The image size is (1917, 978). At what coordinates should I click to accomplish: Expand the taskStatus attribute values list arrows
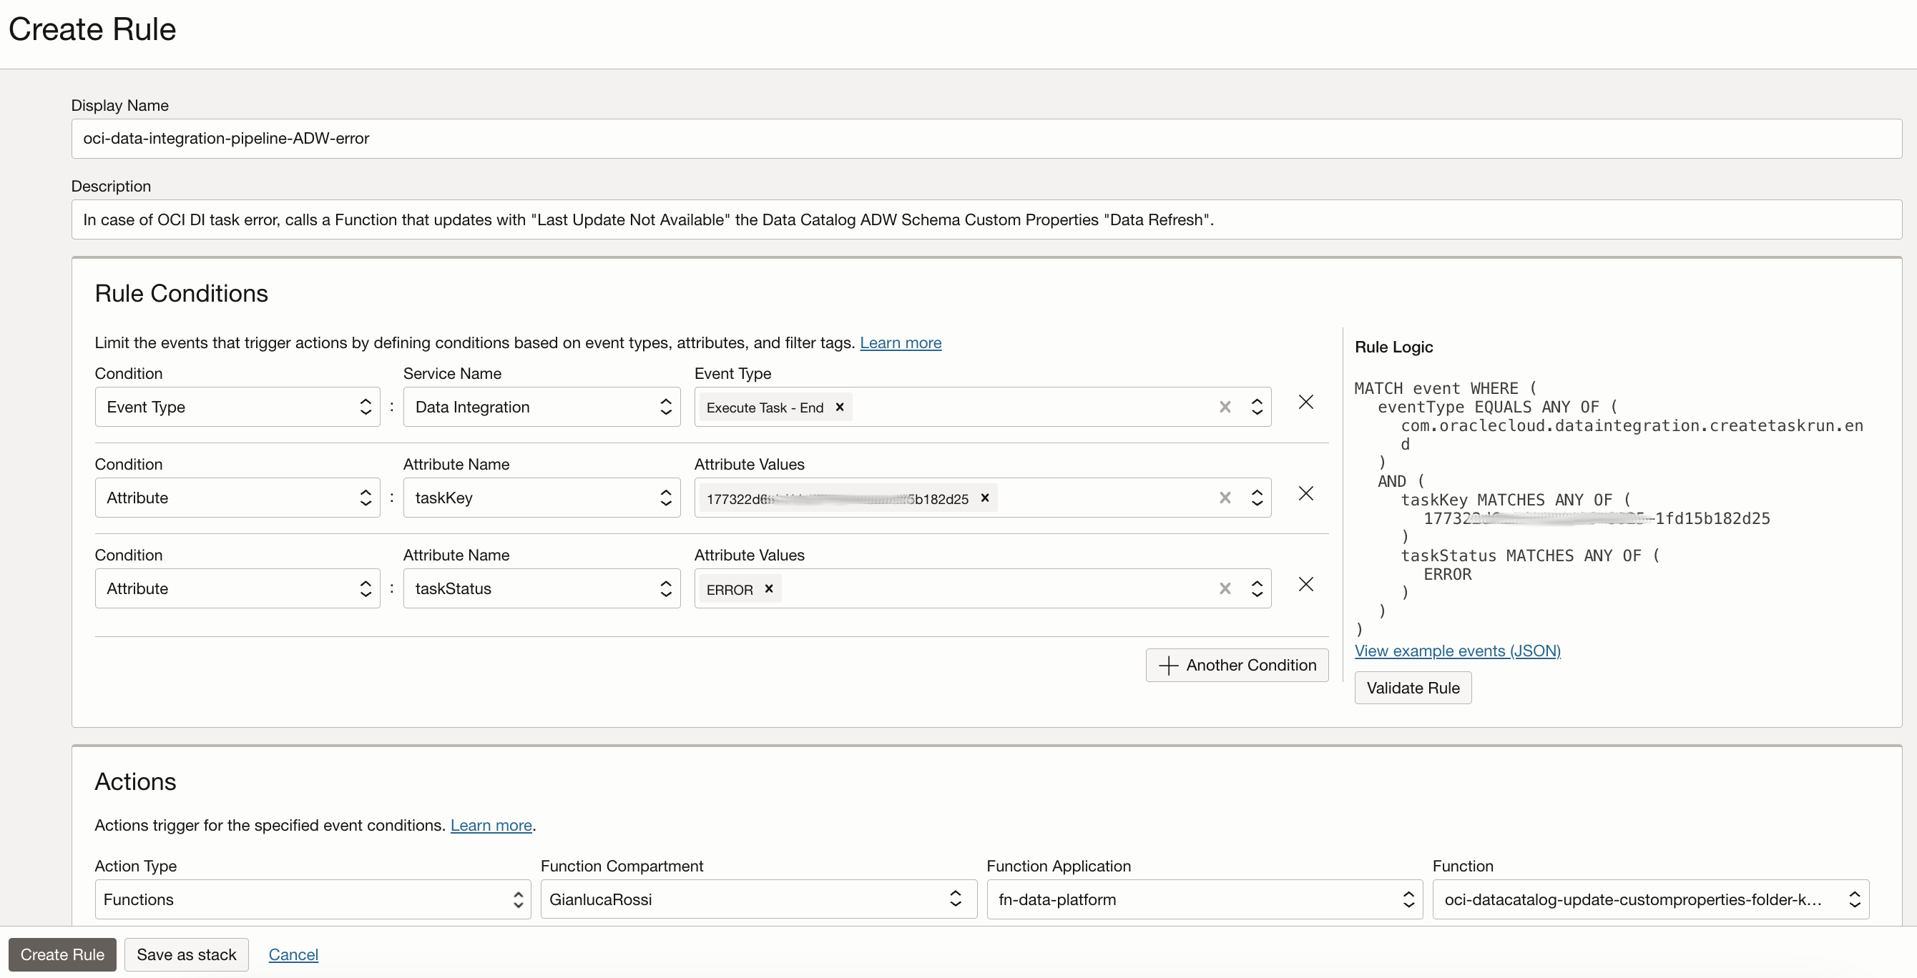(x=1257, y=588)
